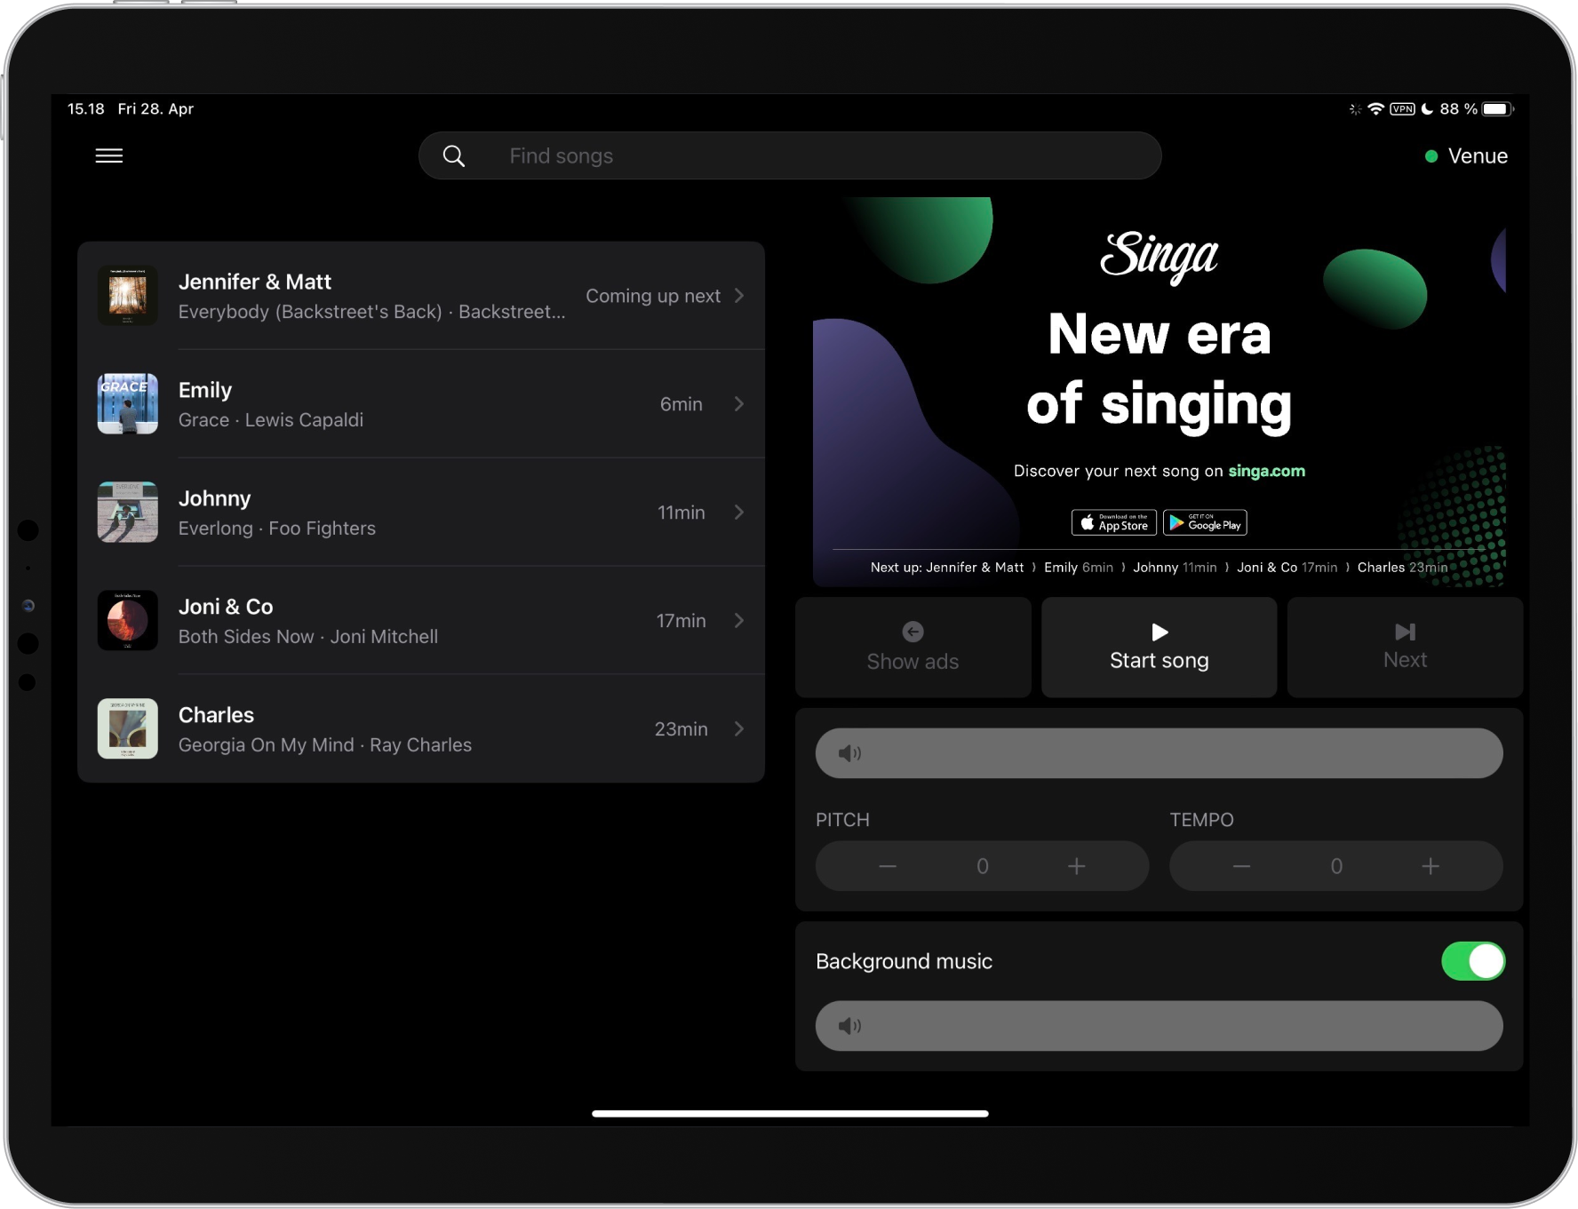
Task: Expand the Jennifer & Matt queue entry chevron
Action: pyautogui.click(x=739, y=296)
